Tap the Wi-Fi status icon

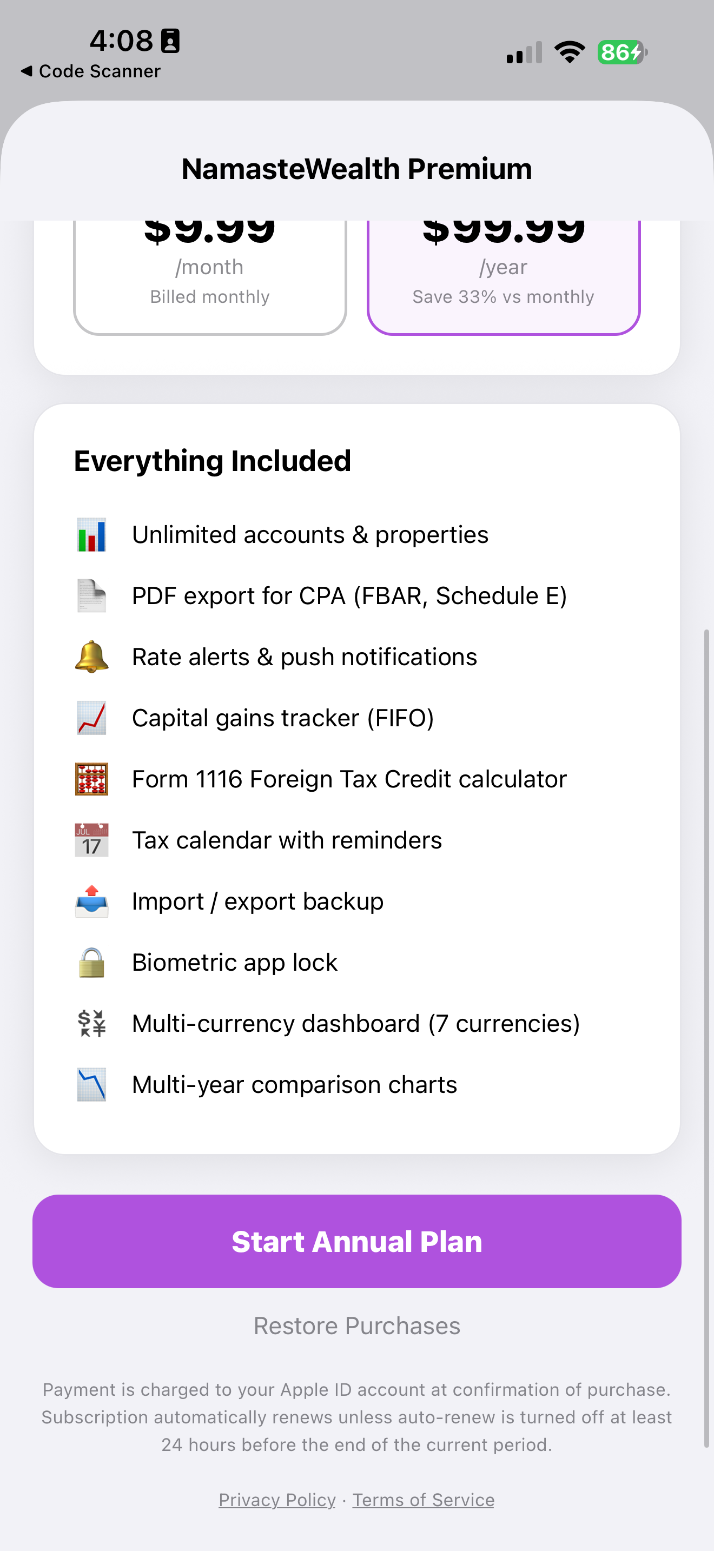pyautogui.click(x=570, y=52)
